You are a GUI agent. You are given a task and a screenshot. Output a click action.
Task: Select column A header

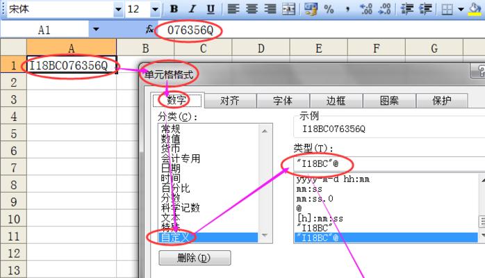pos(72,48)
